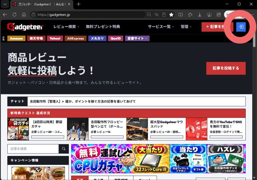Screen dimensions: 257x180
Task: Select the ガジェッター (Gadgeteer) browser tab
Action: 42,4
